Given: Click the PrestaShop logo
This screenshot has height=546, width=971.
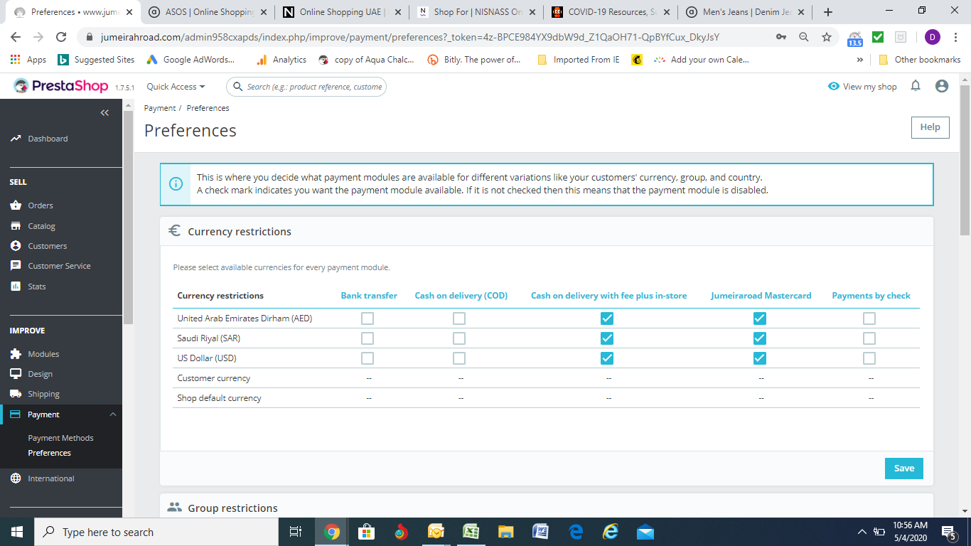Looking at the screenshot, I should tap(61, 86).
